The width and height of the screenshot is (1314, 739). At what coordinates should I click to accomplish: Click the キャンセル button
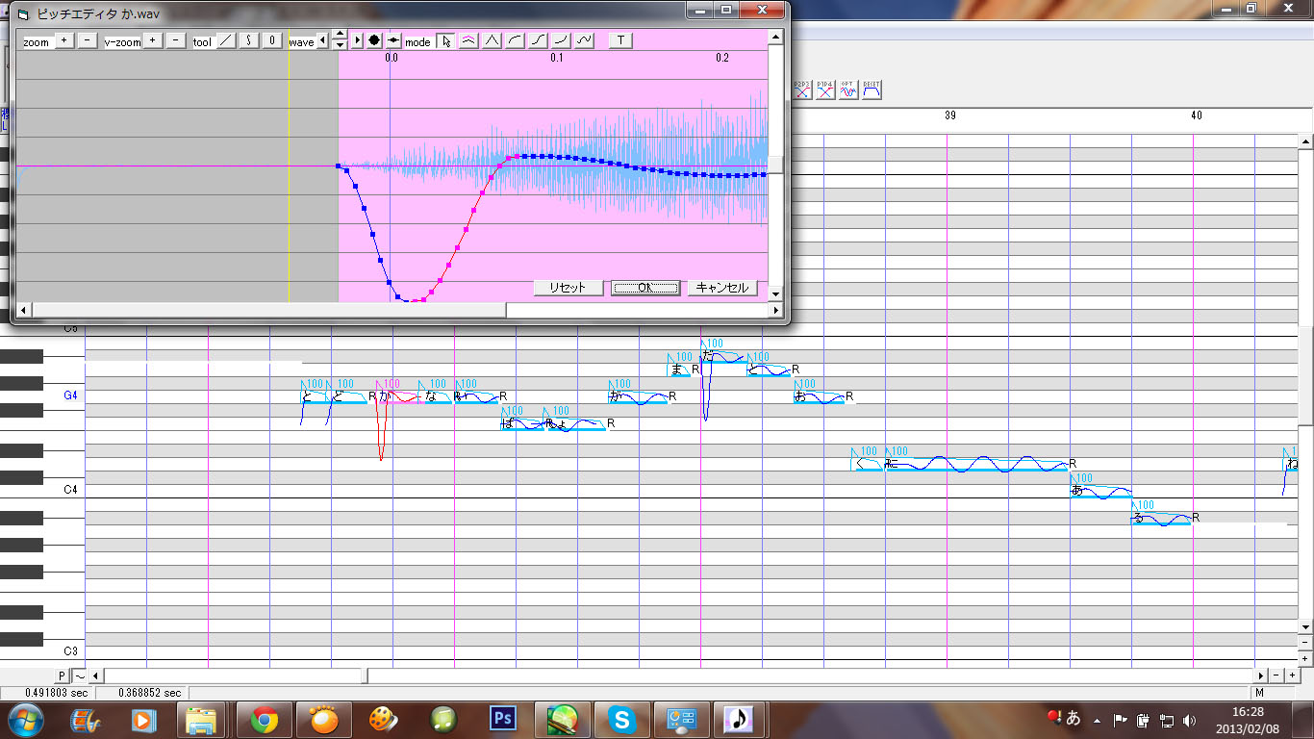coord(721,288)
